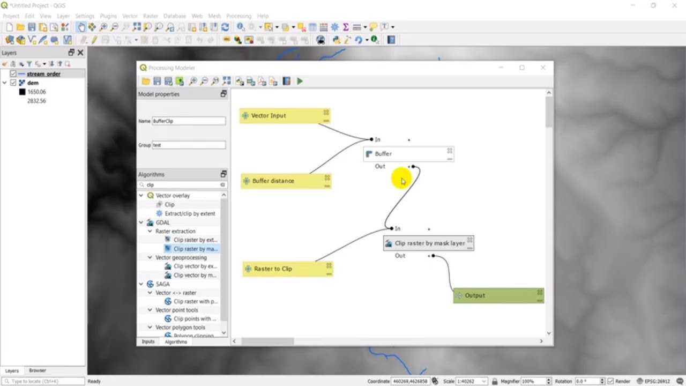Open the Help contents icon in main toolbar

tap(391, 40)
